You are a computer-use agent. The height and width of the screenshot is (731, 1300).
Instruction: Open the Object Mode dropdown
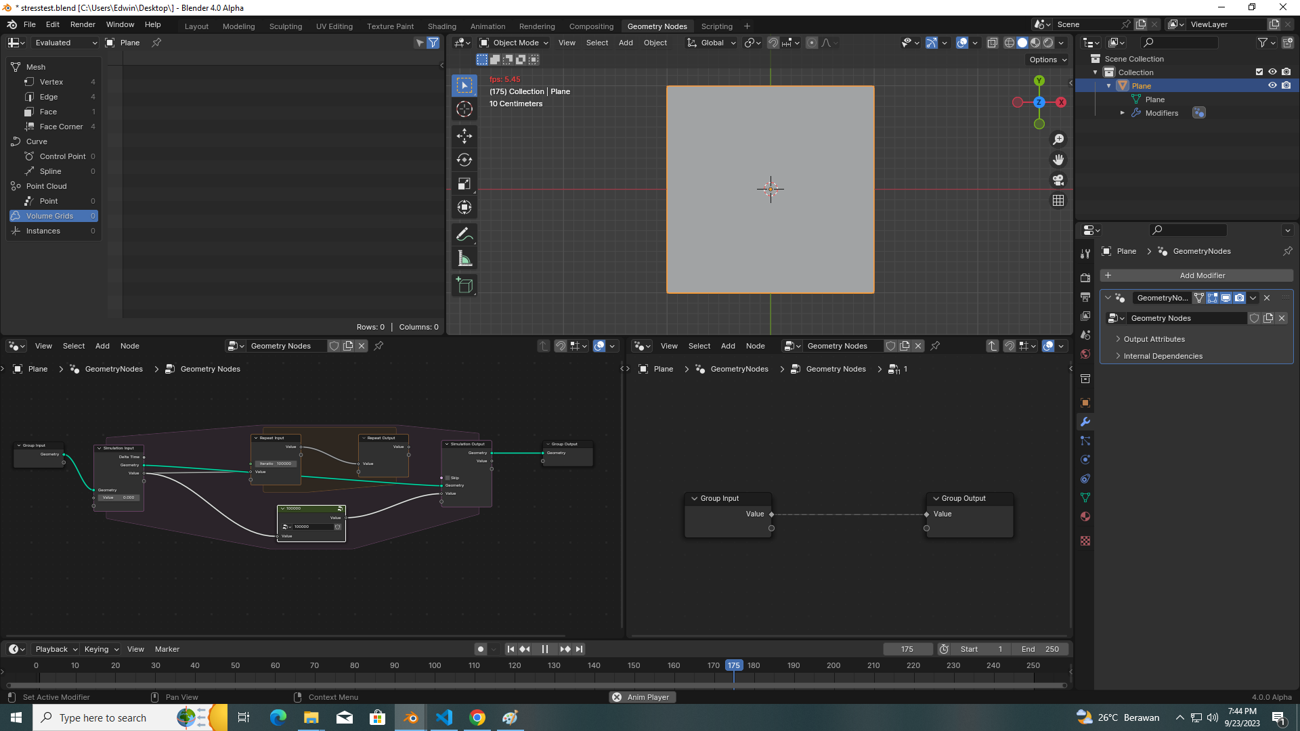point(515,43)
